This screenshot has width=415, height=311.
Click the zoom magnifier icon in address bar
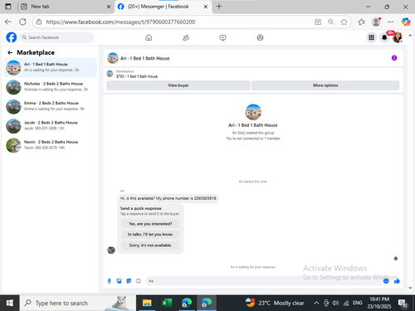pos(331,22)
